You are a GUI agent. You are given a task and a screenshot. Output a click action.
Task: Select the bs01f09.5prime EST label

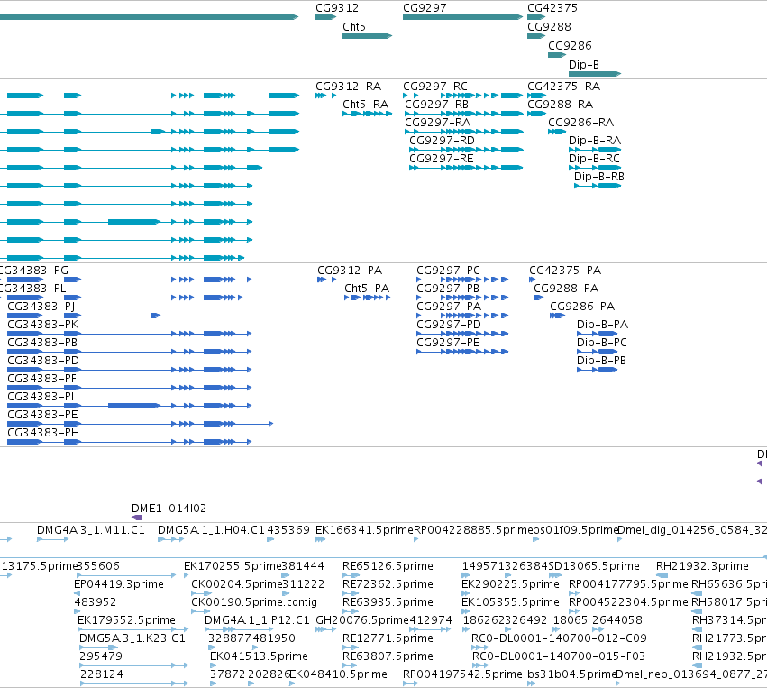point(575,530)
